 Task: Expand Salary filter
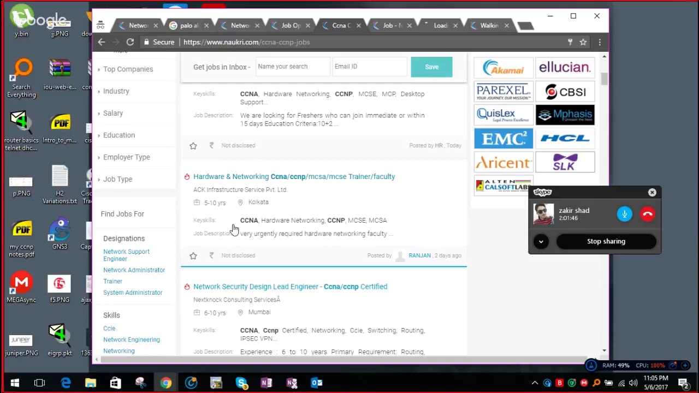coord(113,113)
